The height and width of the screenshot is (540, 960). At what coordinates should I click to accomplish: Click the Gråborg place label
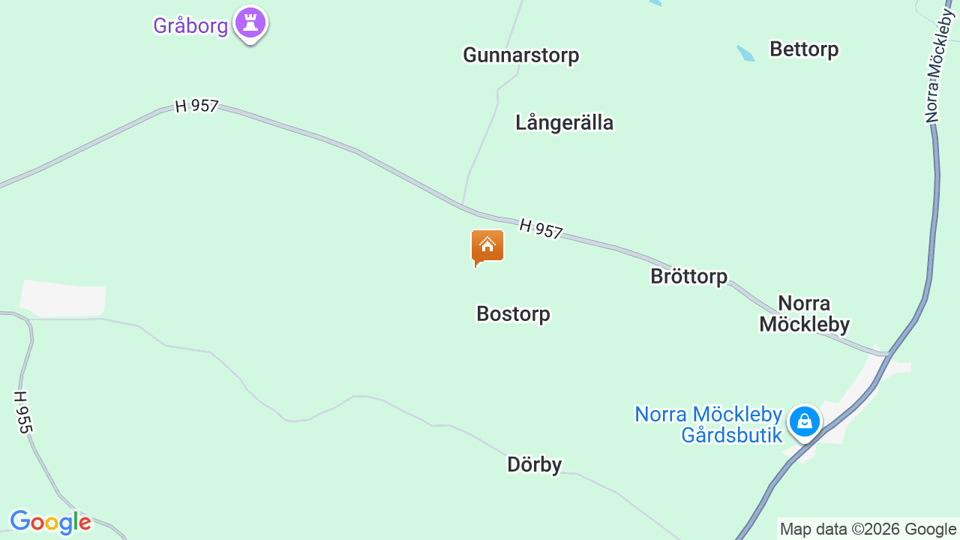point(190,25)
